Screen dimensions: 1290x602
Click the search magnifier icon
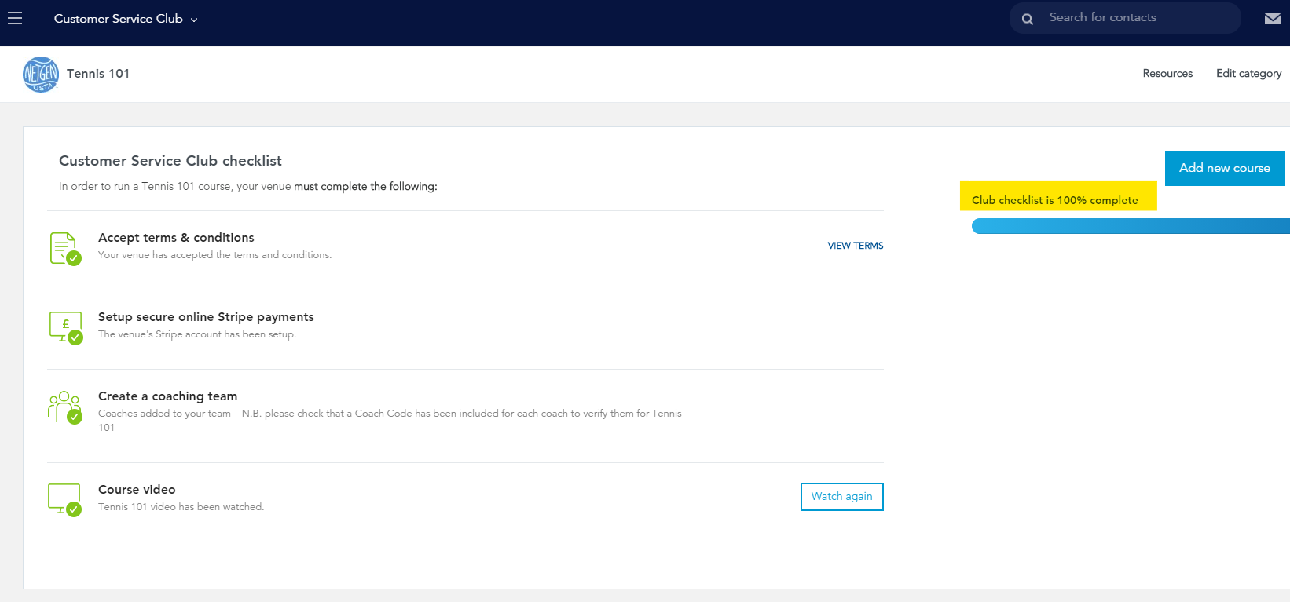tap(1028, 19)
